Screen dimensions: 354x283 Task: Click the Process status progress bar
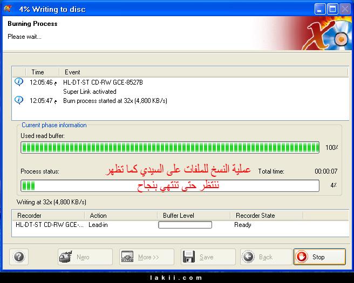pyautogui.click(x=170, y=185)
